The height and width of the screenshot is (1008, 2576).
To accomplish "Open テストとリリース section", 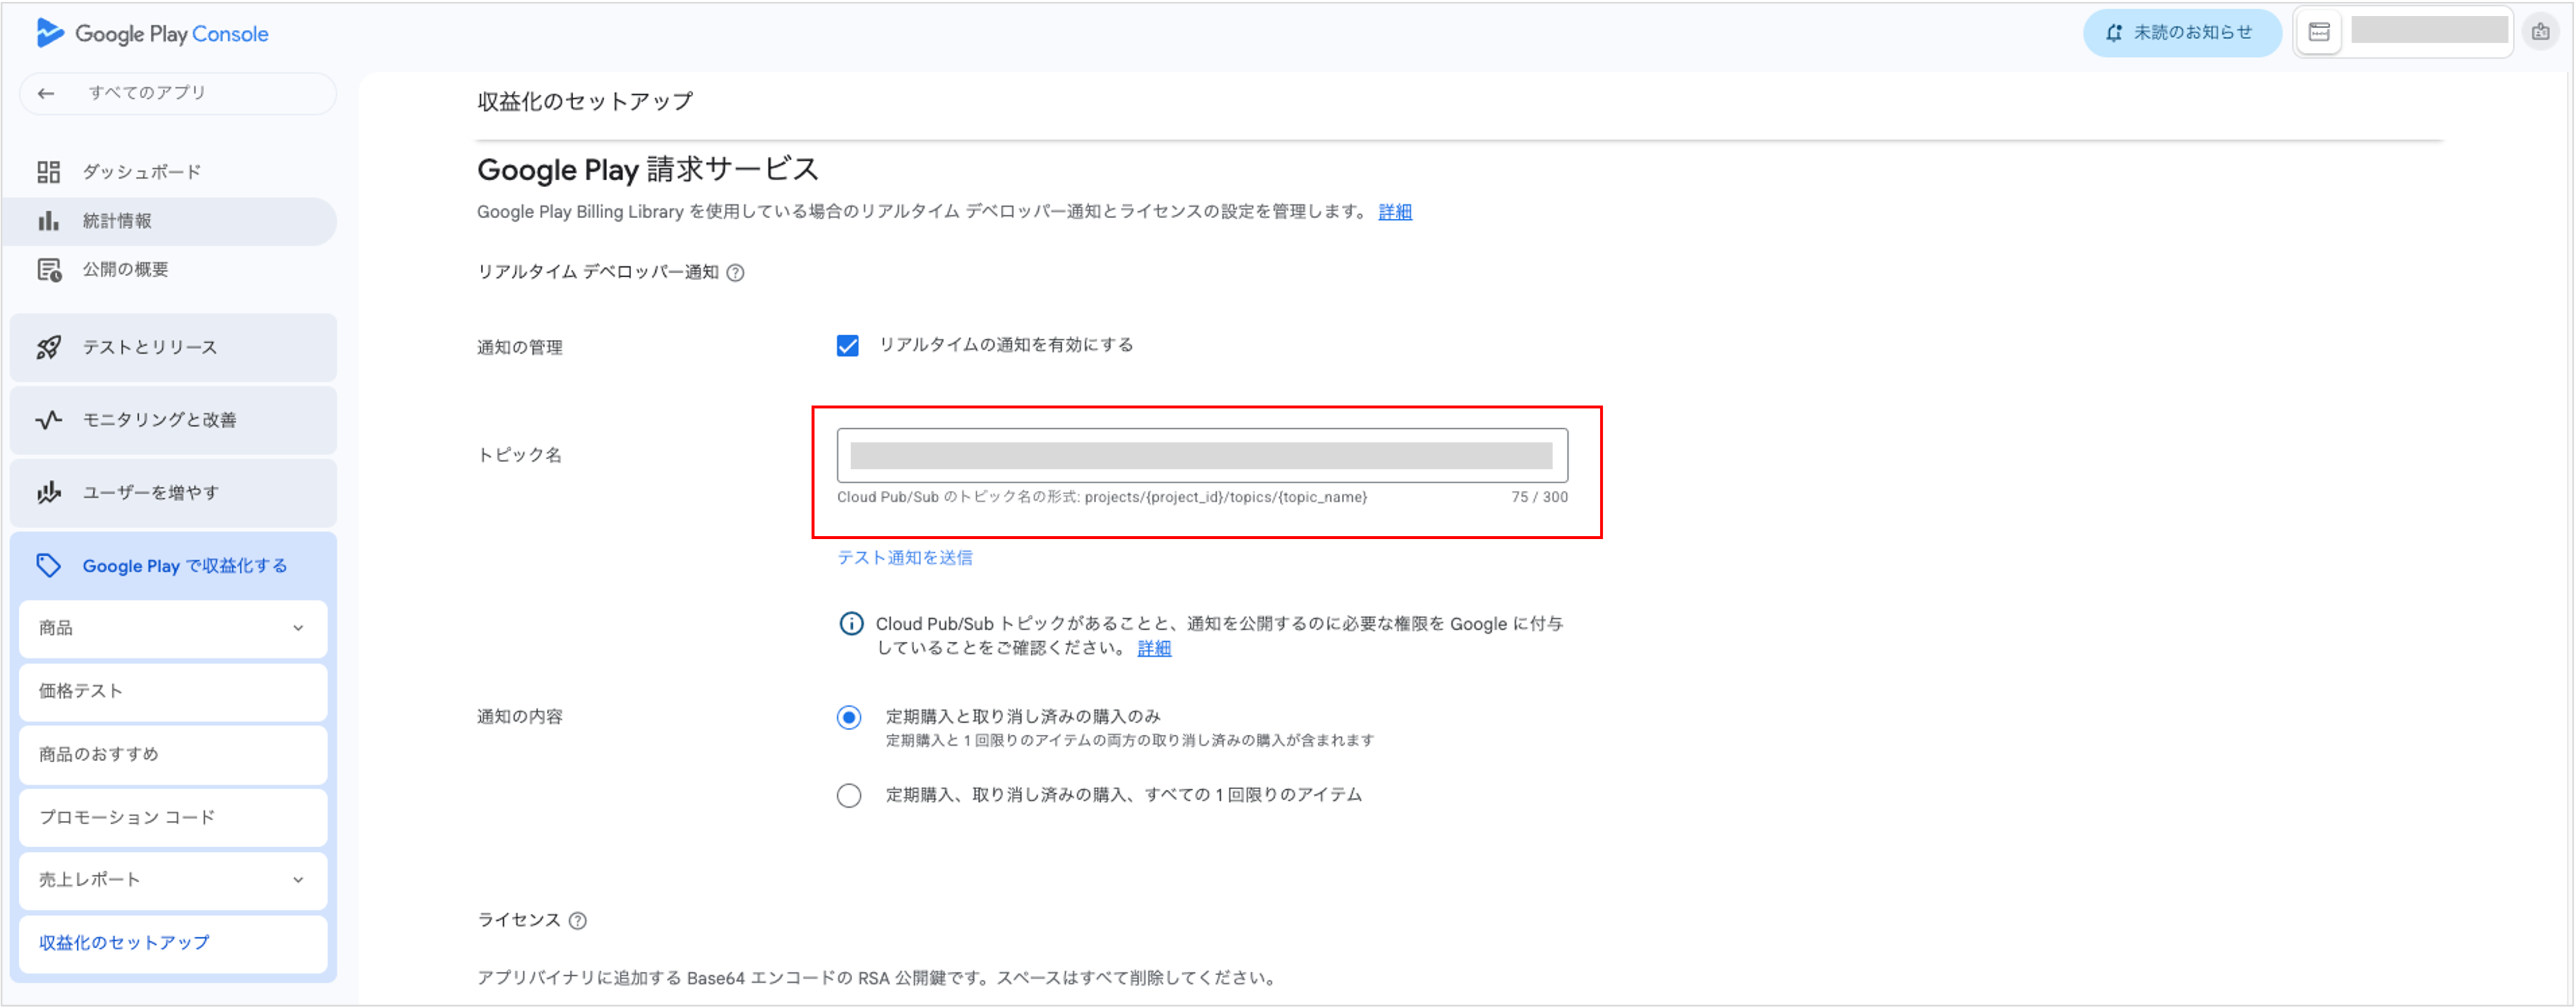I will pyautogui.click(x=173, y=348).
